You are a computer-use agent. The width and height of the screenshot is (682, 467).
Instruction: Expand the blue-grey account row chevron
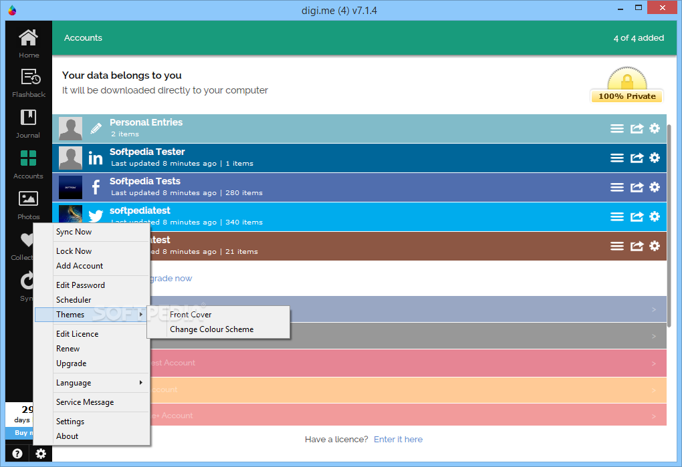(x=654, y=310)
